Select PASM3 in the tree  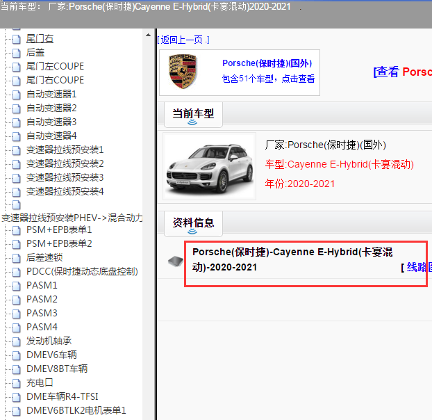(42, 313)
